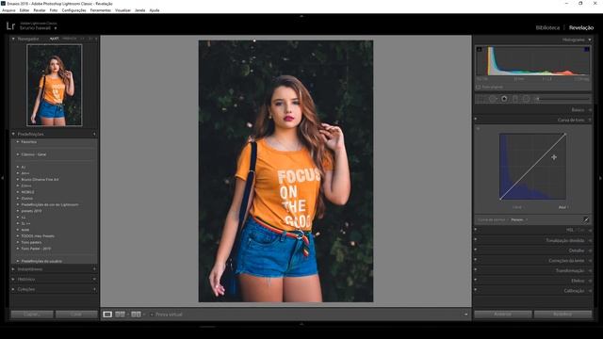Open the Revelar menu
The height and width of the screenshot is (339, 603).
[40, 10]
